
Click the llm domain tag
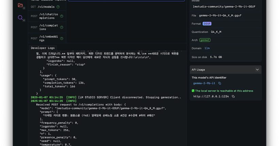[207, 48]
